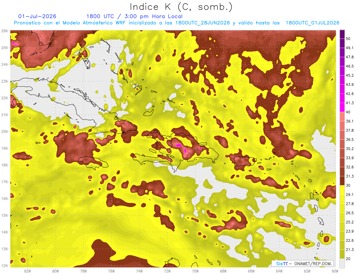This screenshot has width=356, height=275.
Task: Click "35.2" on the legend
Action: [349, 149]
